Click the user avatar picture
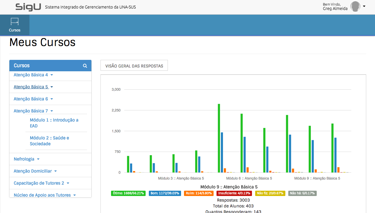The height and width of the screenshot is (213, 375). [355, 6]
